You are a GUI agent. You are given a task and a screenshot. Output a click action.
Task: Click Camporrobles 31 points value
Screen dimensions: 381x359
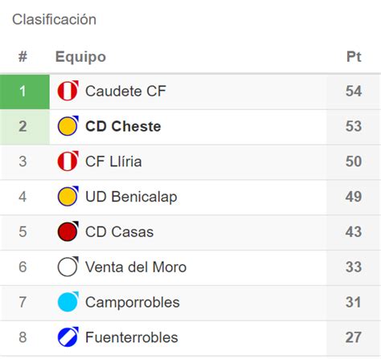354,302
